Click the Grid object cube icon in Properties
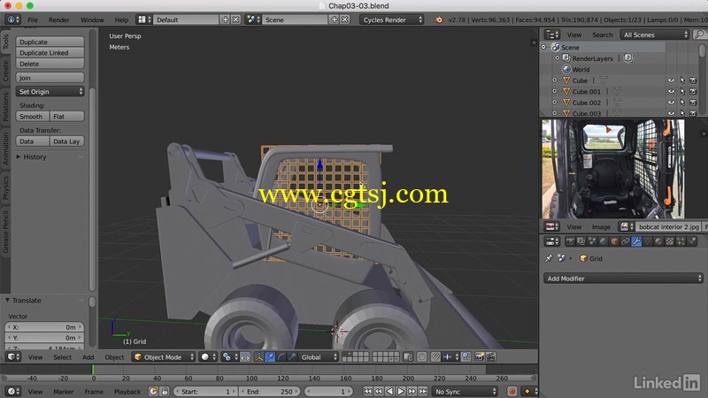708x398 pixels. pyautogui.click(x=583, y=258)
